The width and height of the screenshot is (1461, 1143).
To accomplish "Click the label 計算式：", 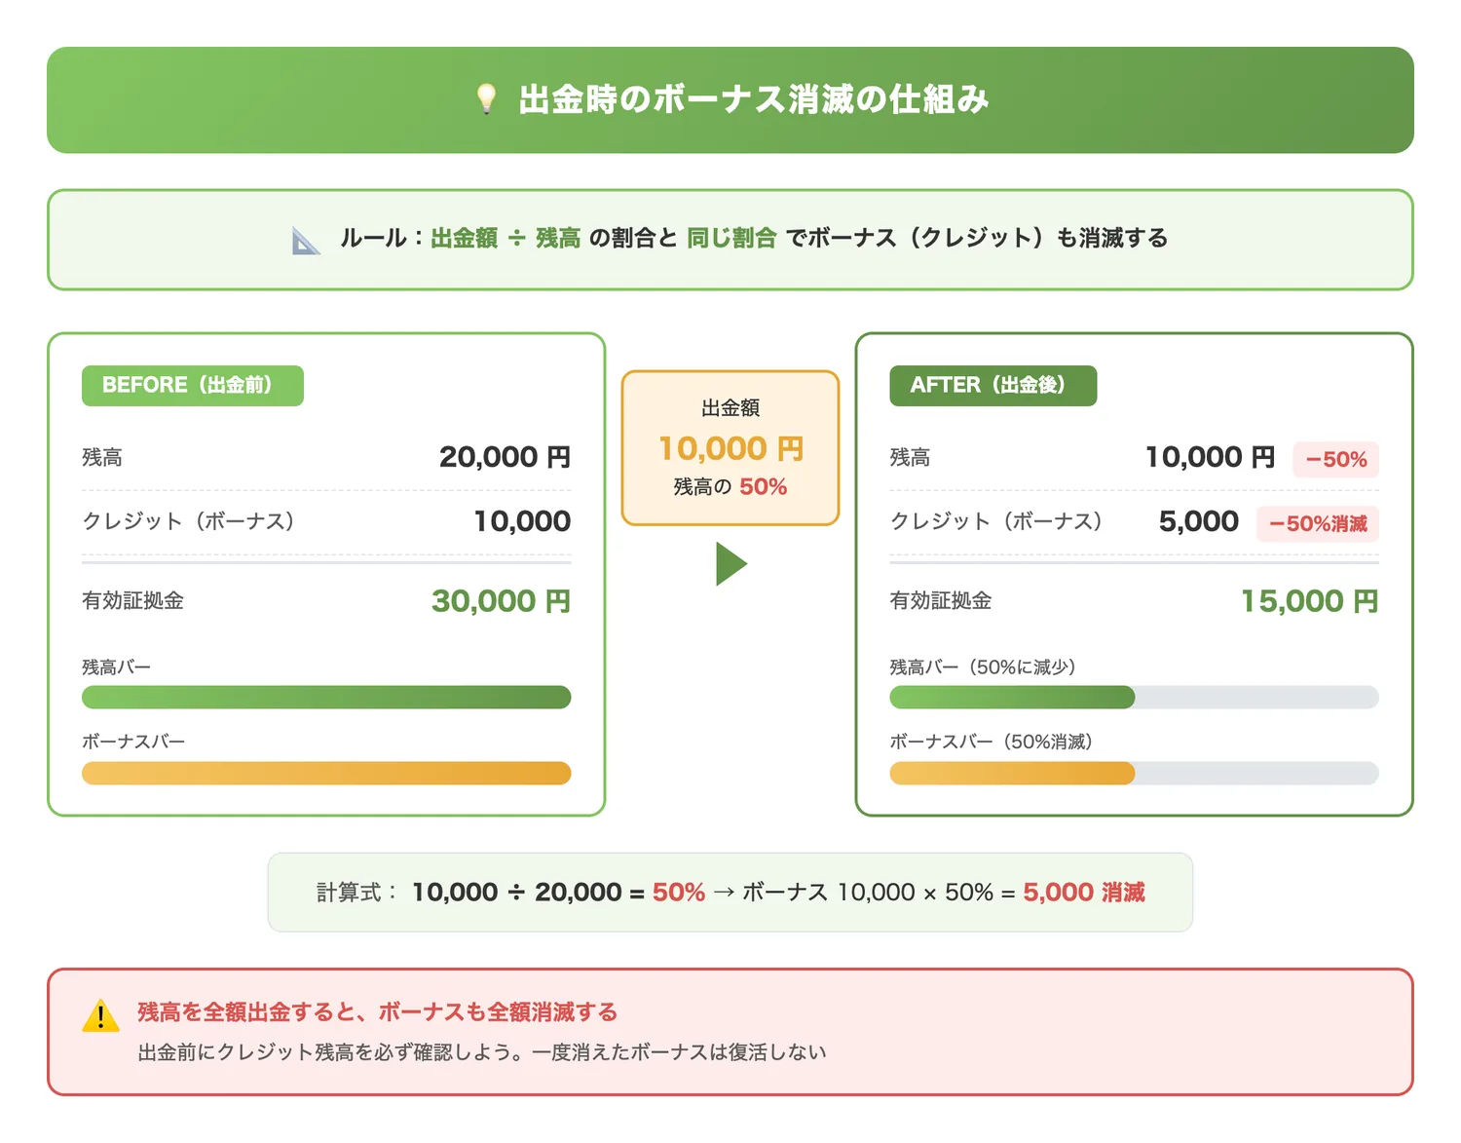I will 357,892.
